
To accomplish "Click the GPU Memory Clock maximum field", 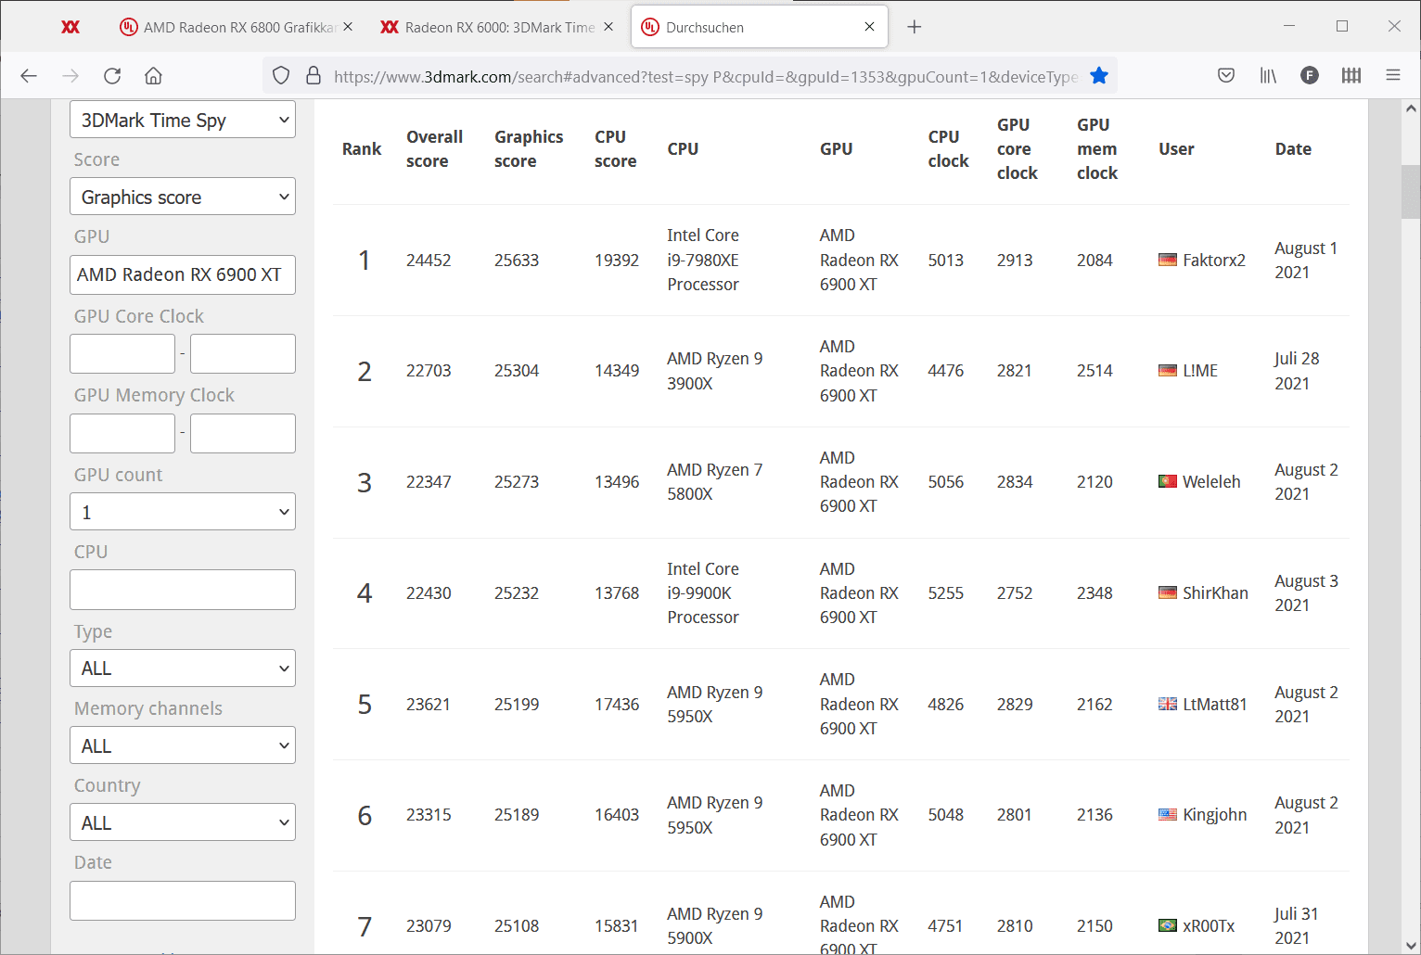I will (x=243, y=433).
